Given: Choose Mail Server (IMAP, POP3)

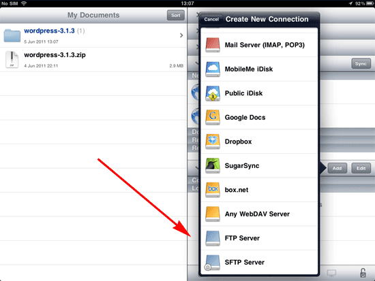Looking at the screenshot, I should pos(259,45).
